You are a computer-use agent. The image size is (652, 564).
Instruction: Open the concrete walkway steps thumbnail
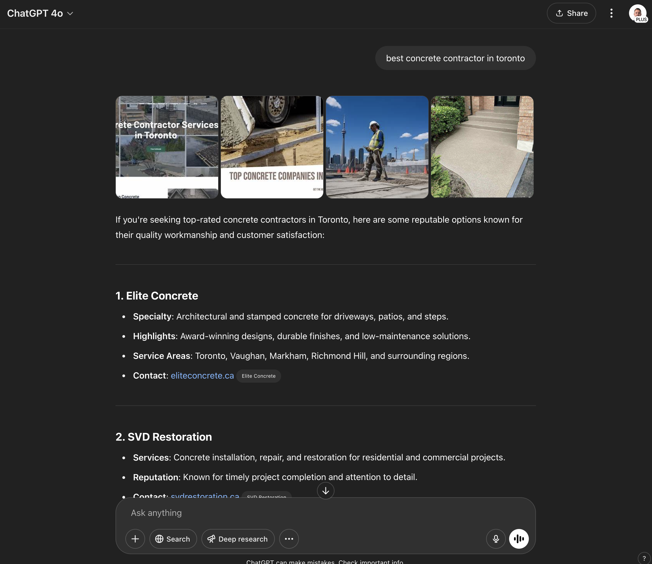pyautogui.click(x=482, y=147)
